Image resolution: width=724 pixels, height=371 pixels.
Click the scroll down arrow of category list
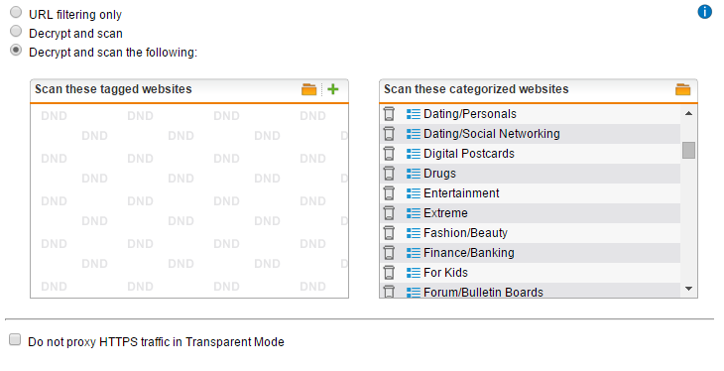coord(688,289)
